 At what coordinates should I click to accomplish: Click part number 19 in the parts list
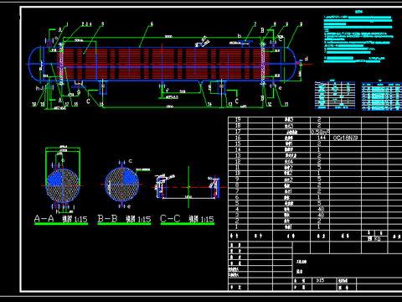click(238, 120)
